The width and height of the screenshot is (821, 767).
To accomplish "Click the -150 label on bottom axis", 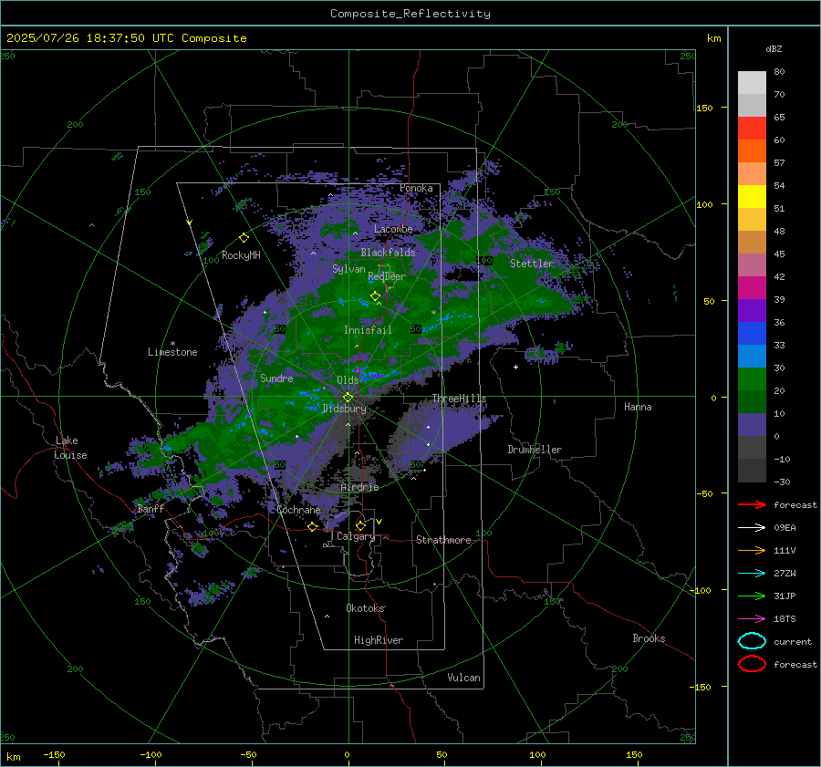I will click(54, 754).
